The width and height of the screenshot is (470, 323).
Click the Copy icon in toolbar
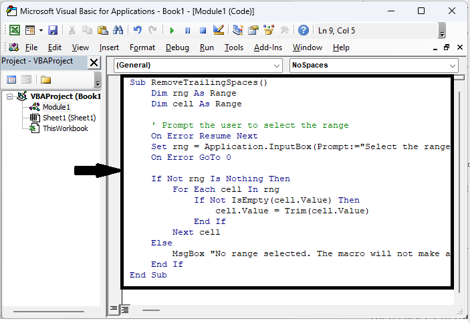coord(87,30)
